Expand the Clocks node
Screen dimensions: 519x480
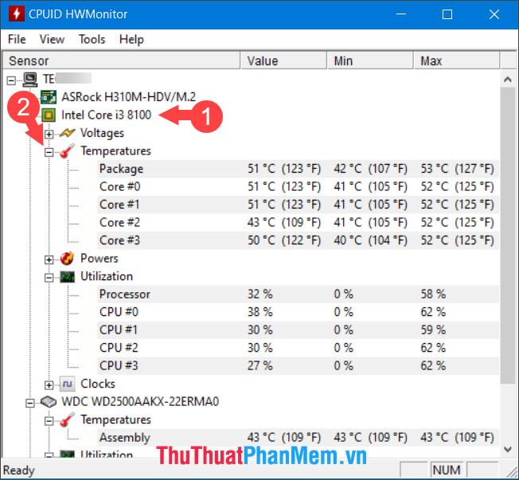[x=49, y=385]
